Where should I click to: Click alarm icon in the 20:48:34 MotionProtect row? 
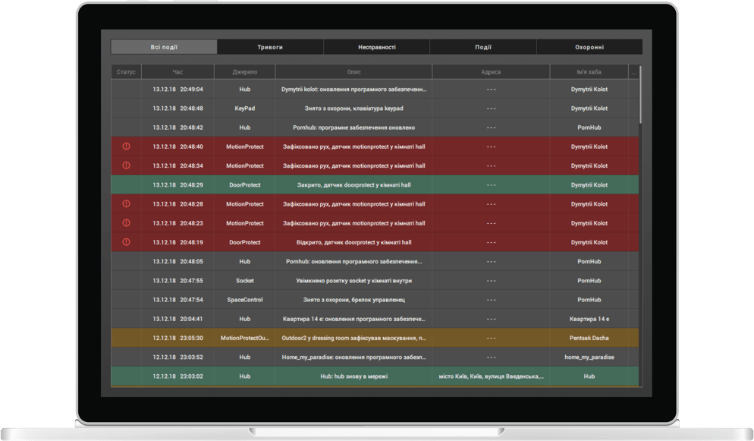[x=127, y=165]
